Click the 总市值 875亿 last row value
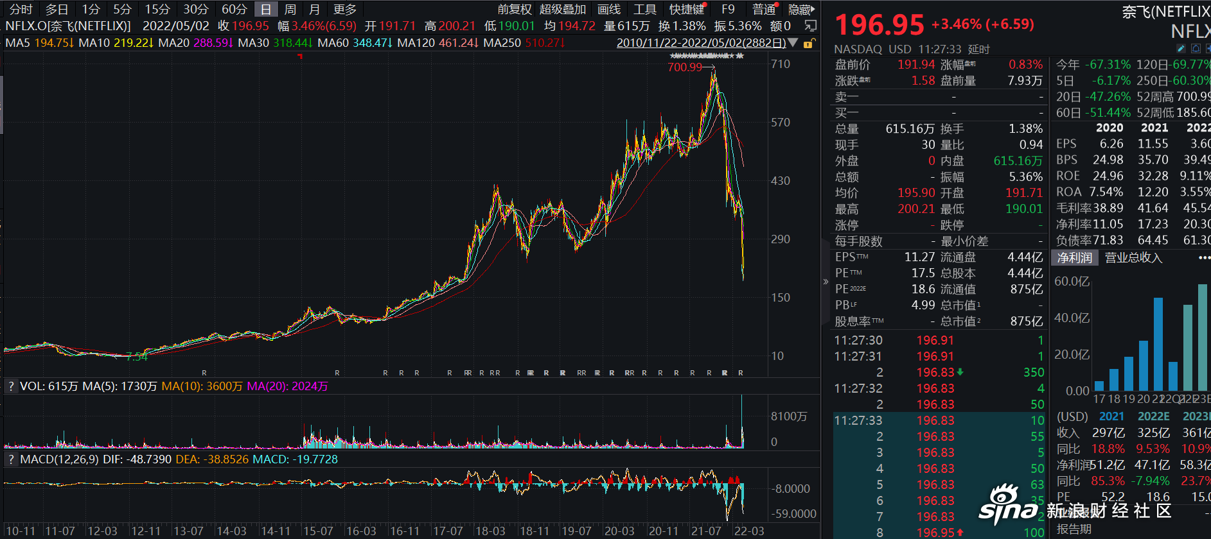The height and width of the screenshot is (539, 1211). coord(1027,321)
